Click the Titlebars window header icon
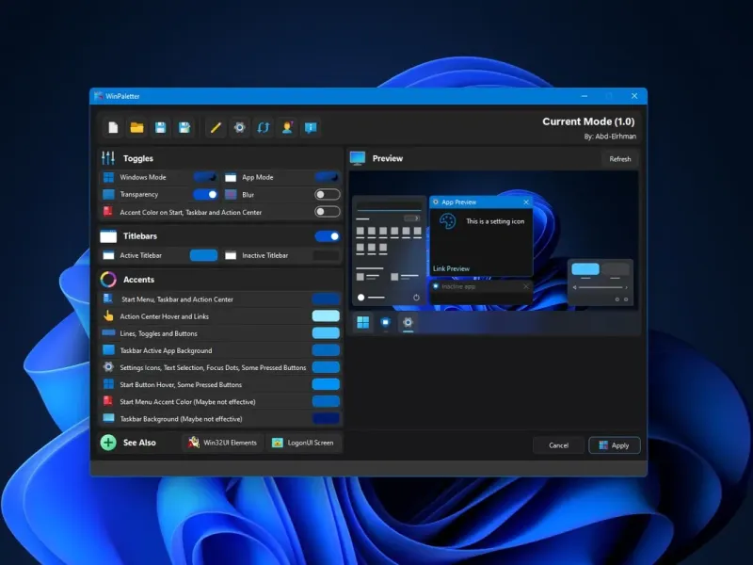753x565 pixels. [108, 236]
